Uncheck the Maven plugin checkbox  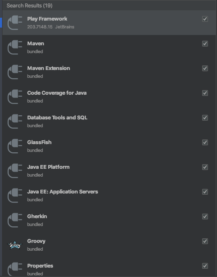[205, 44]
